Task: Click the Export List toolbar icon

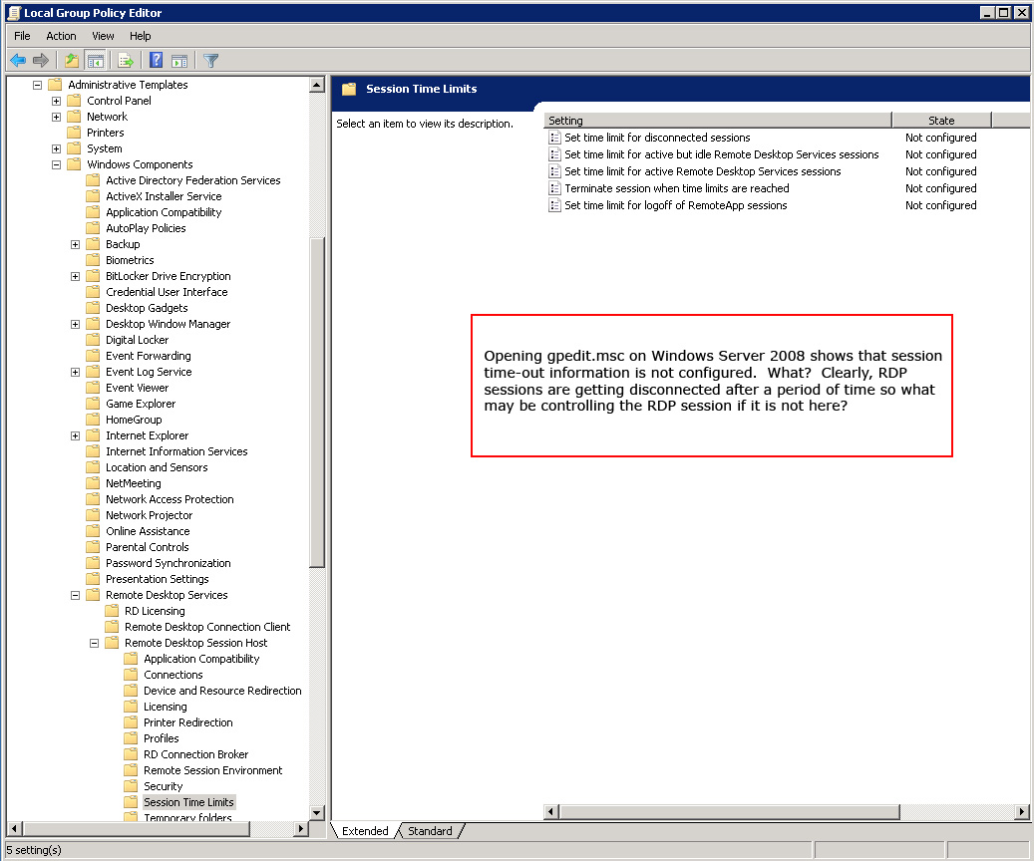Action: click(126, 61)
